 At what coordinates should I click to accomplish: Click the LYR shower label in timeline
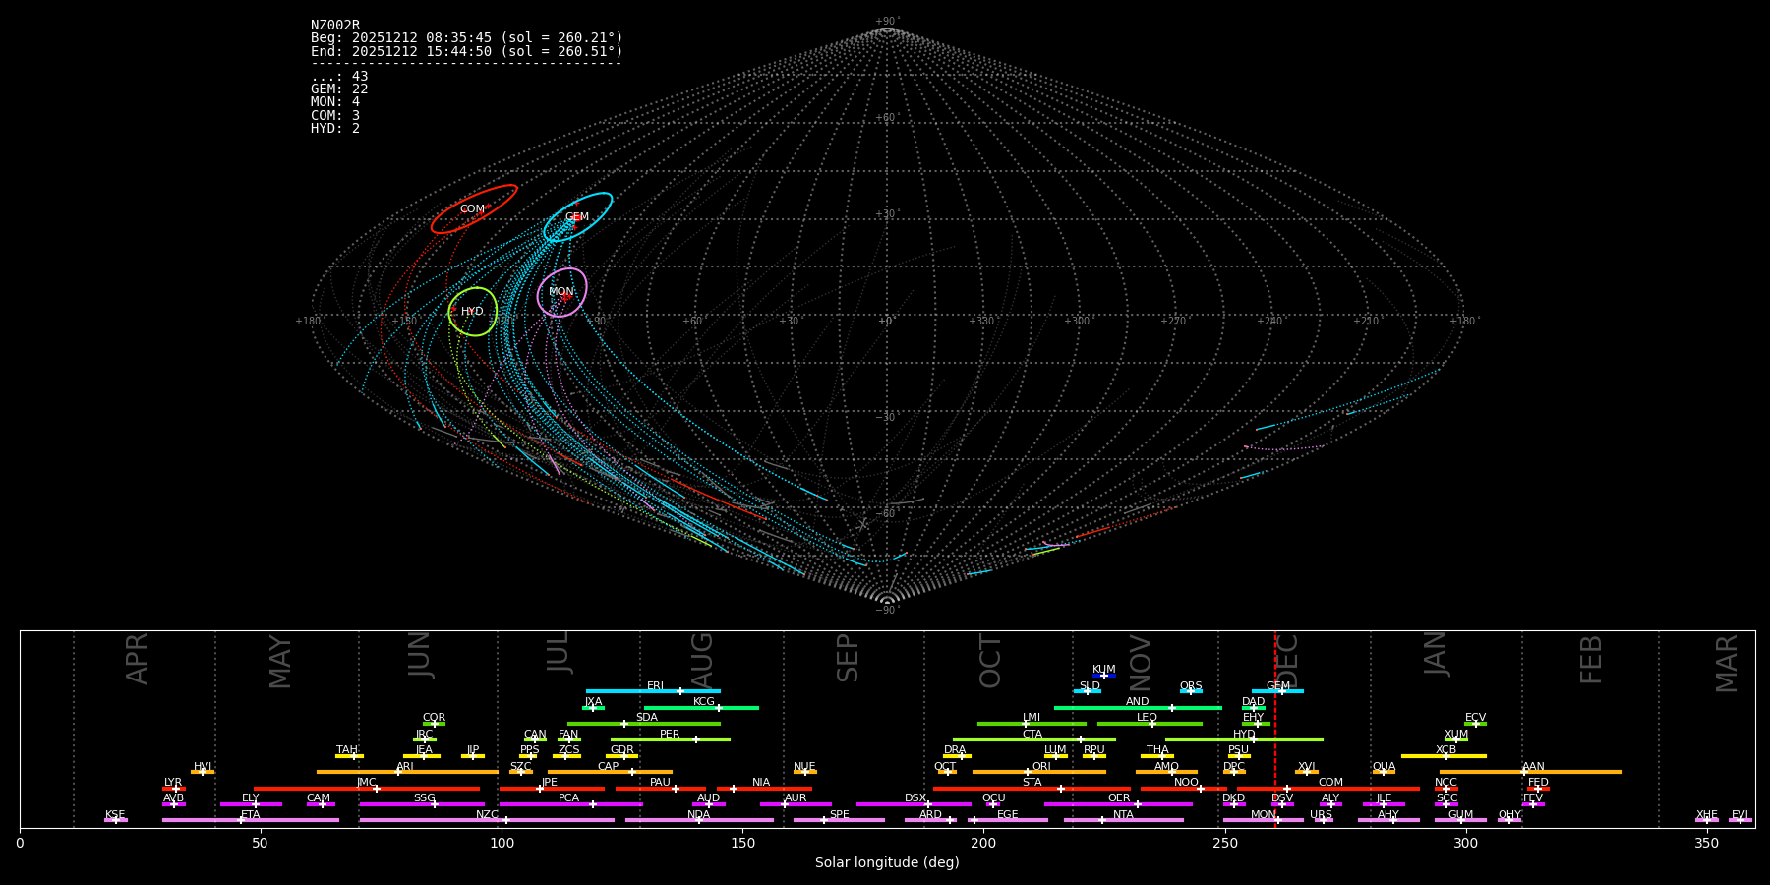click(x=173, y=783)
